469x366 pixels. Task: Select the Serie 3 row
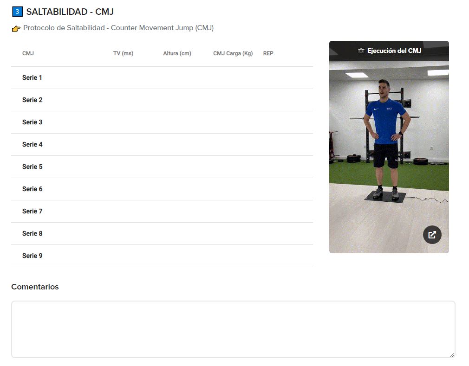coord(162,122)
